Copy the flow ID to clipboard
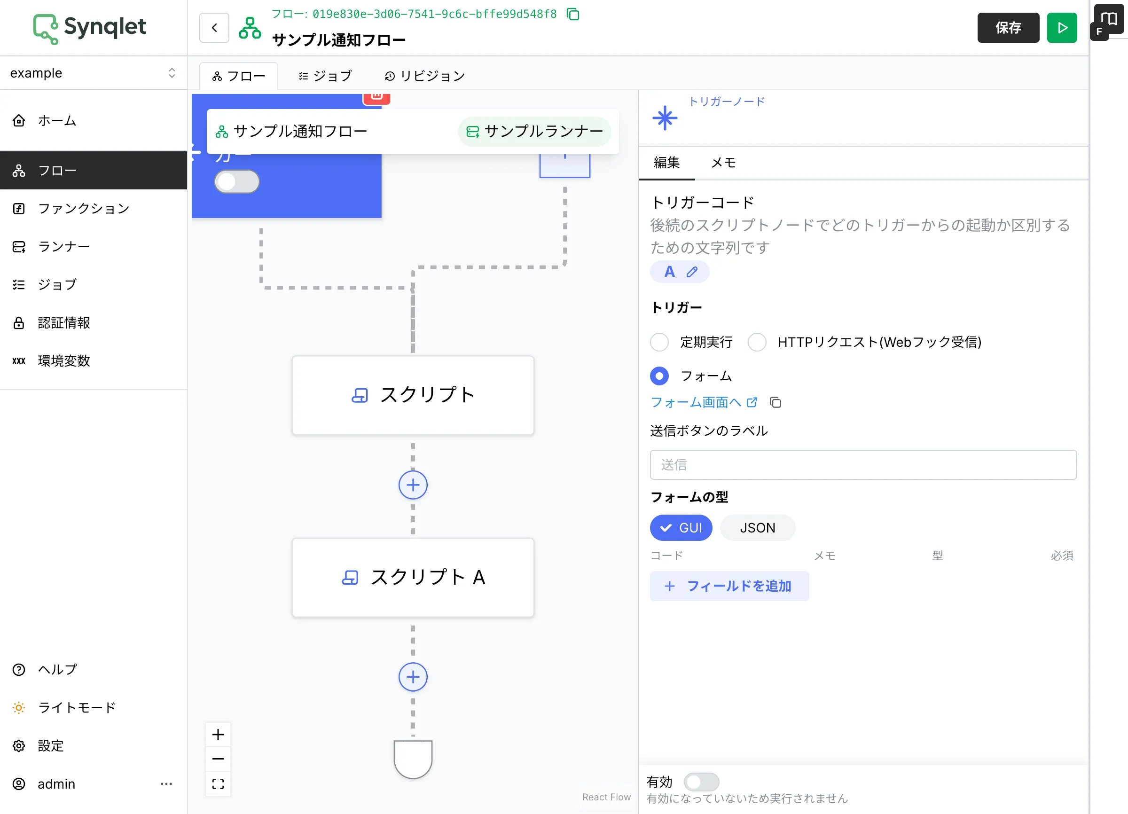Screen dimensions: 1128x814 [x=573, y=14]
